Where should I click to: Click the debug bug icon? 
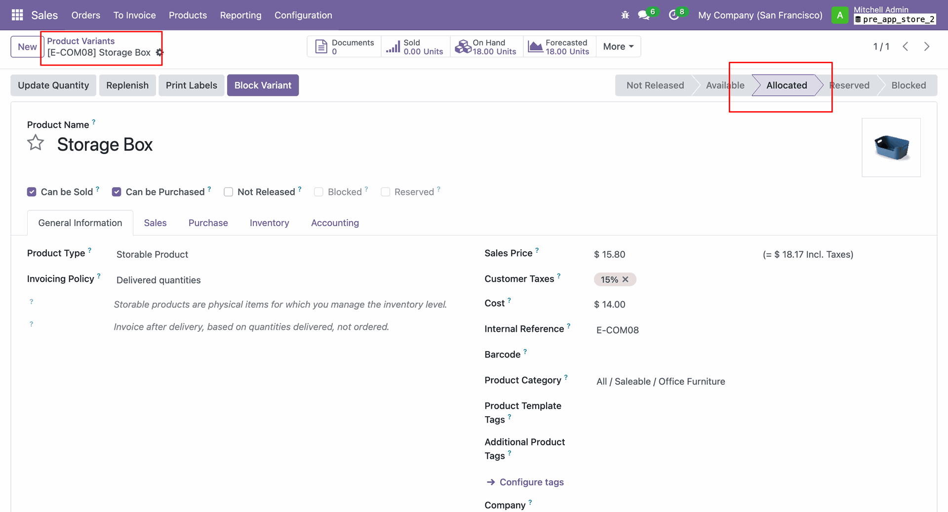[625, 15]
